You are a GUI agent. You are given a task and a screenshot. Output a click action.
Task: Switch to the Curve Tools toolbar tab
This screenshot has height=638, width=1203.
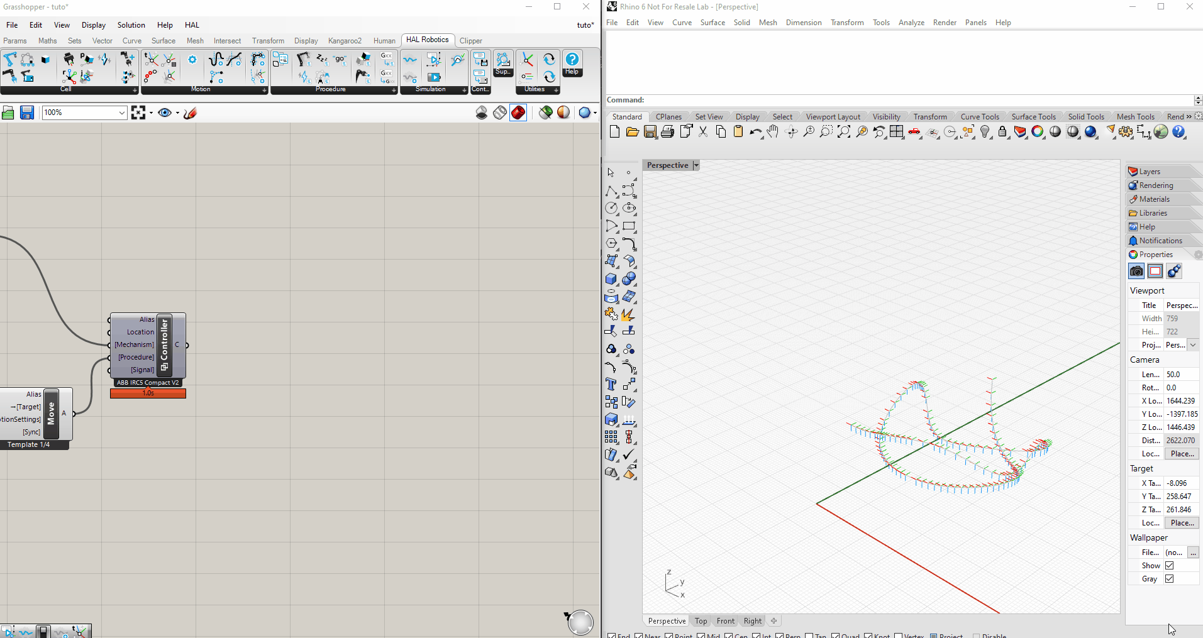tap(980, 116)
